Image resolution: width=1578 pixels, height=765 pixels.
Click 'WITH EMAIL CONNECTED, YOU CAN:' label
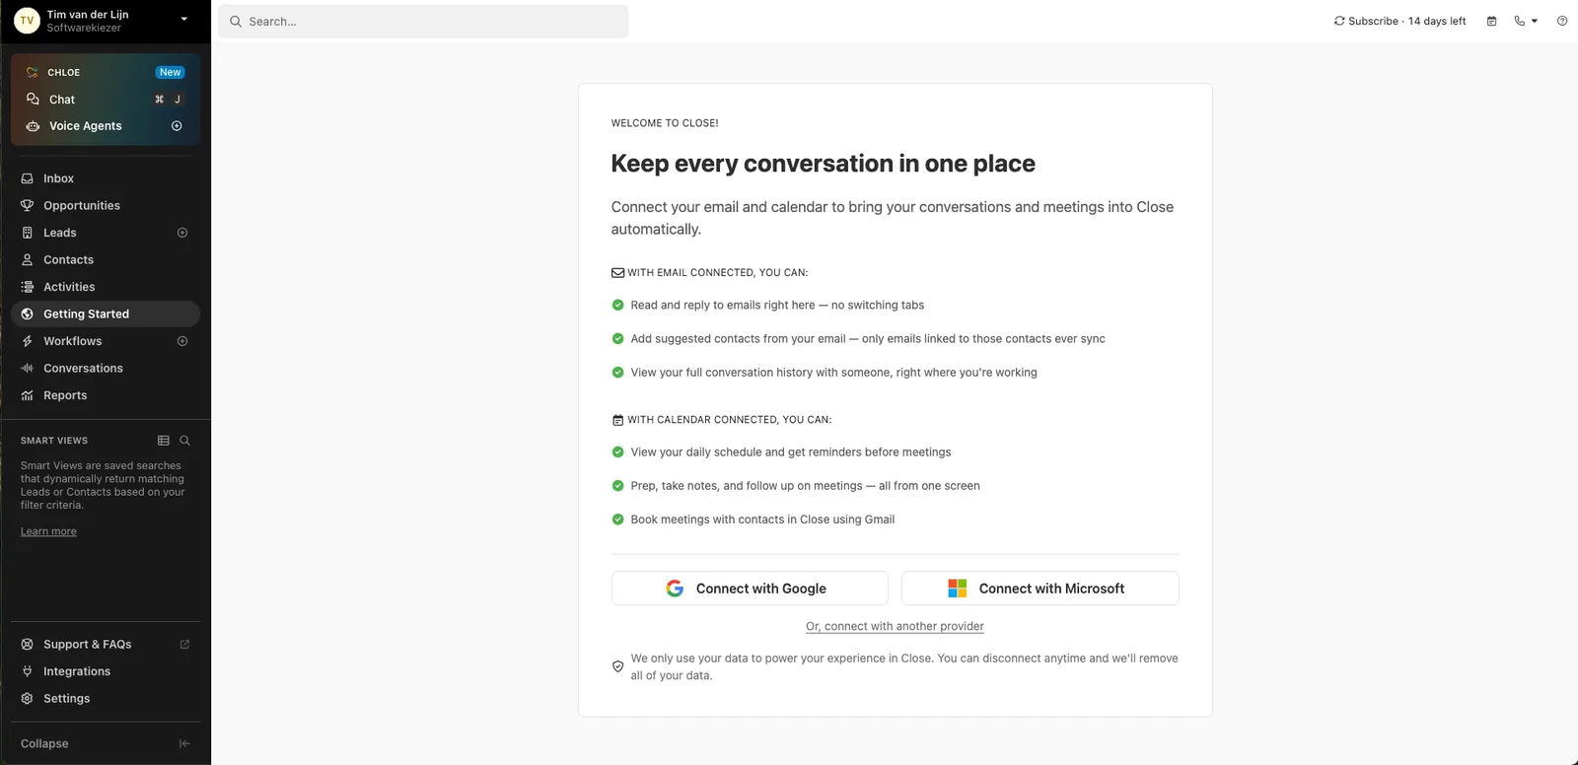[x=718, y=273]
